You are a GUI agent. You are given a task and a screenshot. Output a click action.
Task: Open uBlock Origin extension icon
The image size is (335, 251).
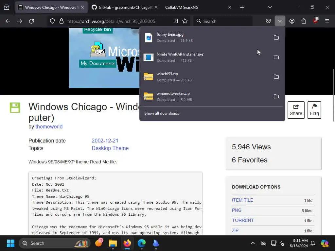(x=316, y=21)
